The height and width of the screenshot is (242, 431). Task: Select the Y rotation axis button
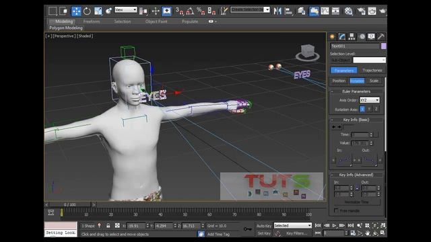pyautogui.click(x=369, y=109)
